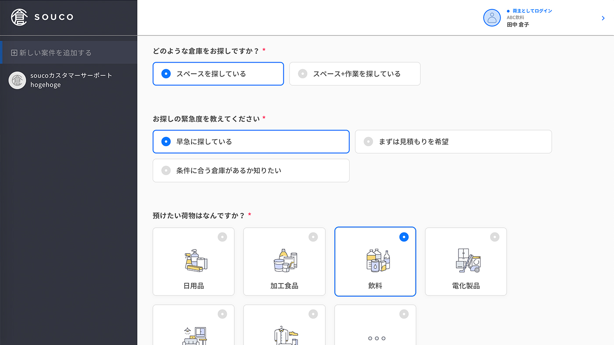Select the 日用品 daily goods cargo icon

pos(193,261)
